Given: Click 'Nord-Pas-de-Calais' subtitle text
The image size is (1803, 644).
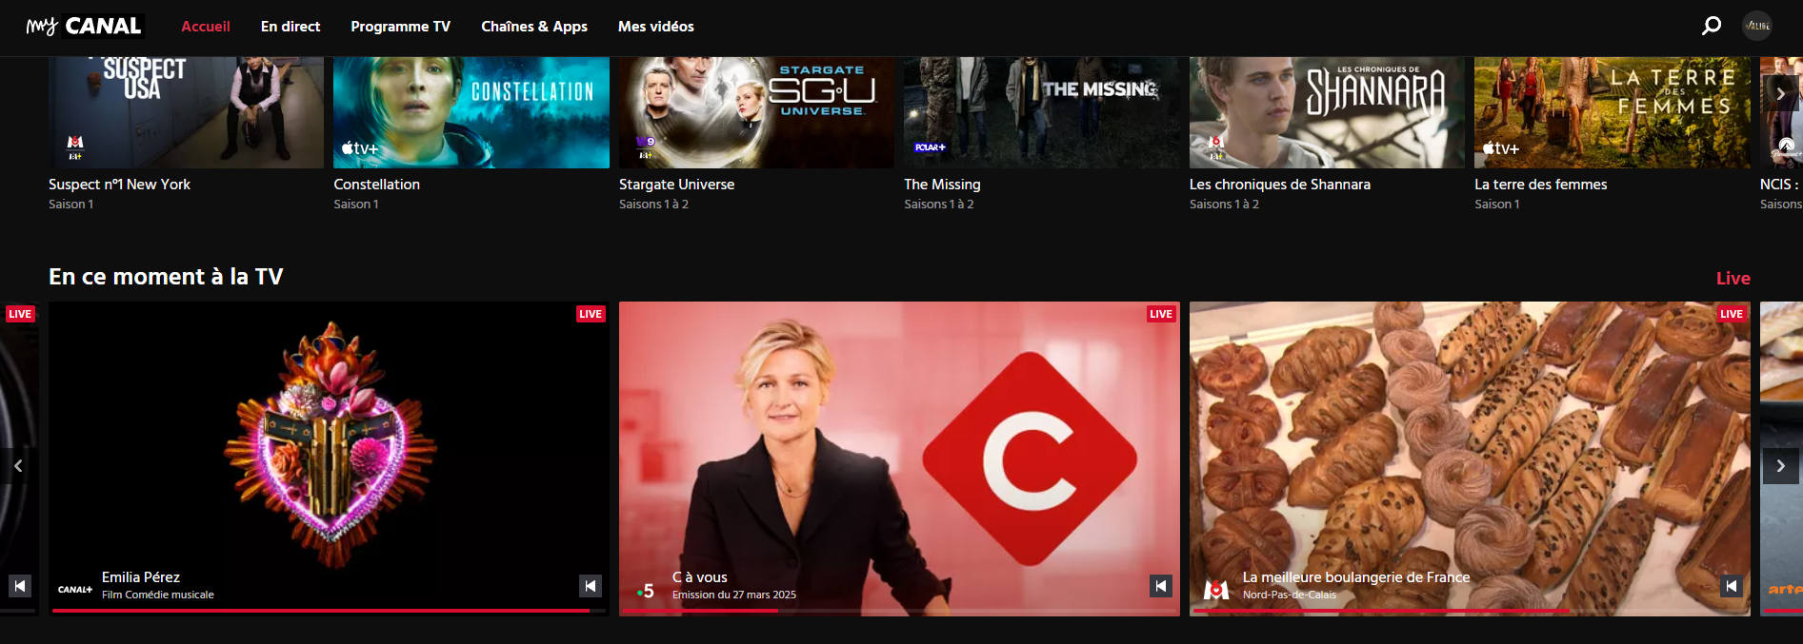Looking at the screenshot, I should click(1290, 595).
